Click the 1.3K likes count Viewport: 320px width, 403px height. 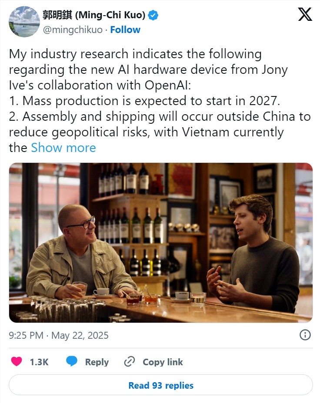click(39, 362)
